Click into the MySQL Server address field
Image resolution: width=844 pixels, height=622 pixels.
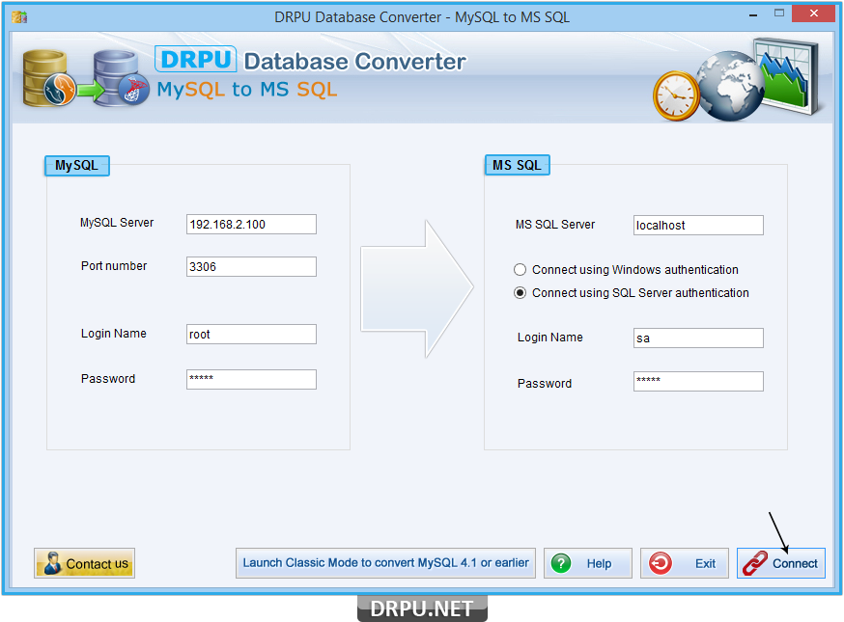pos(251,224)
